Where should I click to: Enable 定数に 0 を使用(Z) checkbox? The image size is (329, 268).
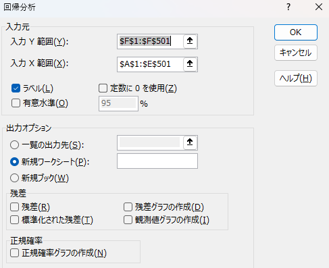(x=103, y=88)
